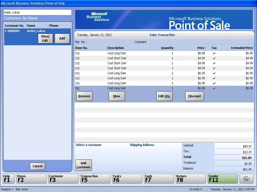Click the Tax column header

[214, 48]
